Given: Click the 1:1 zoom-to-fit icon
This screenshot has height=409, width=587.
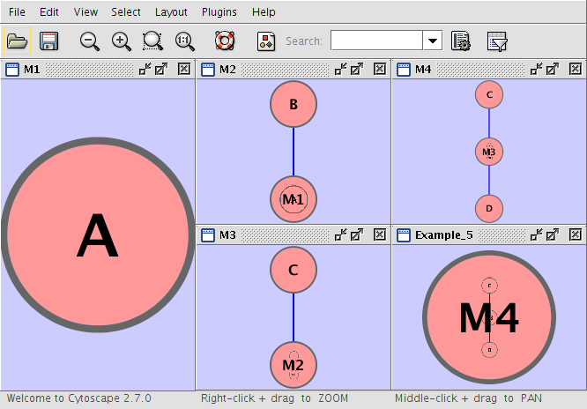Looking at the screenshot, I should tap(185, 41).
